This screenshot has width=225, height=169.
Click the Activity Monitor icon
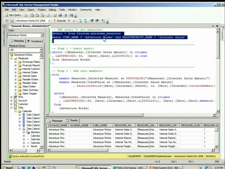[x=71, y=15]
